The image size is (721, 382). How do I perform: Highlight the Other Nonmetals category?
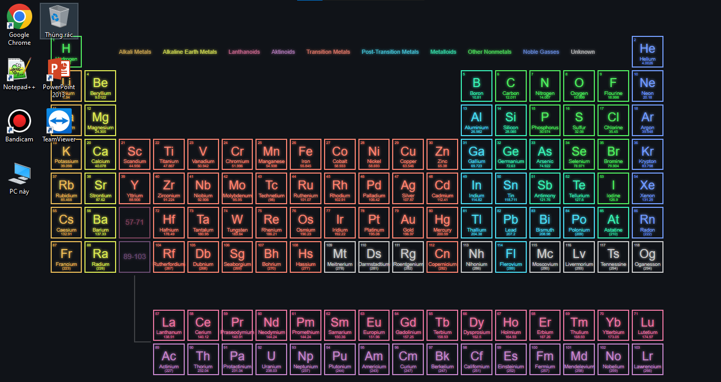(x=490, y=52)
